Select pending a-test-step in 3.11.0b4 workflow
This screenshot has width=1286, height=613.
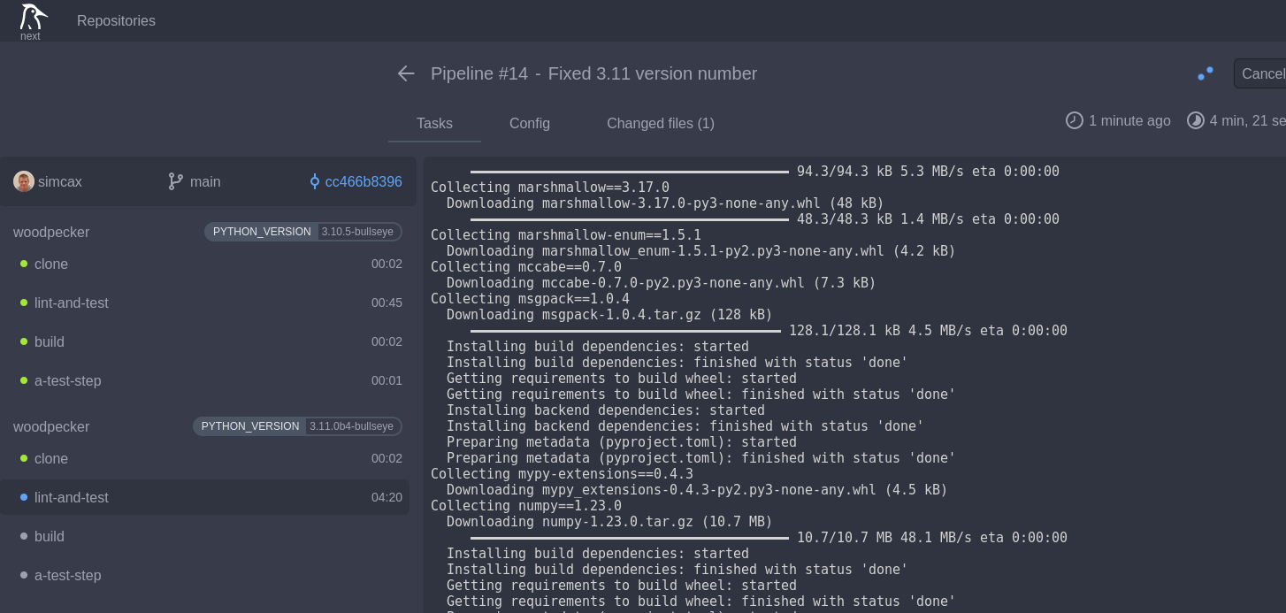click(68, 575)
